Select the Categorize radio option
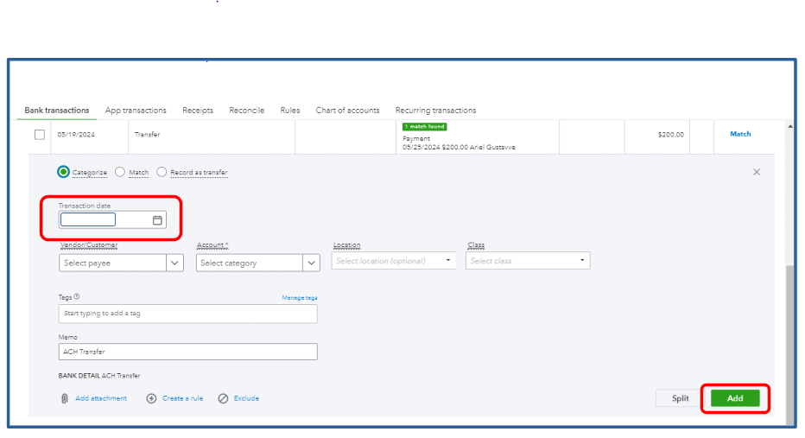 click(x=63, y=172)
